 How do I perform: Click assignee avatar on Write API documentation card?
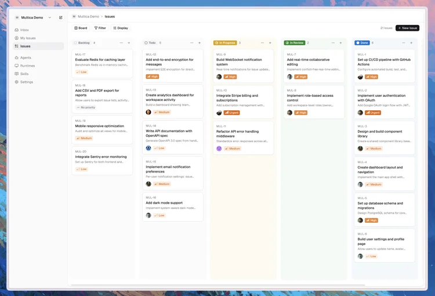tap(148, 148)
